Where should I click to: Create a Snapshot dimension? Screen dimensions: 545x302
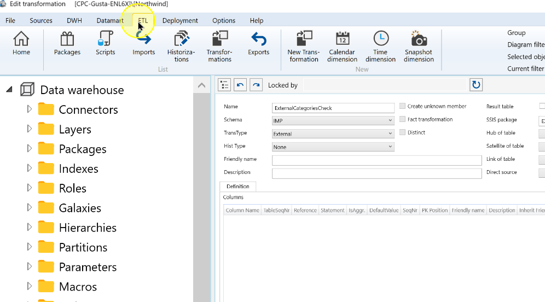click(419, 47)
